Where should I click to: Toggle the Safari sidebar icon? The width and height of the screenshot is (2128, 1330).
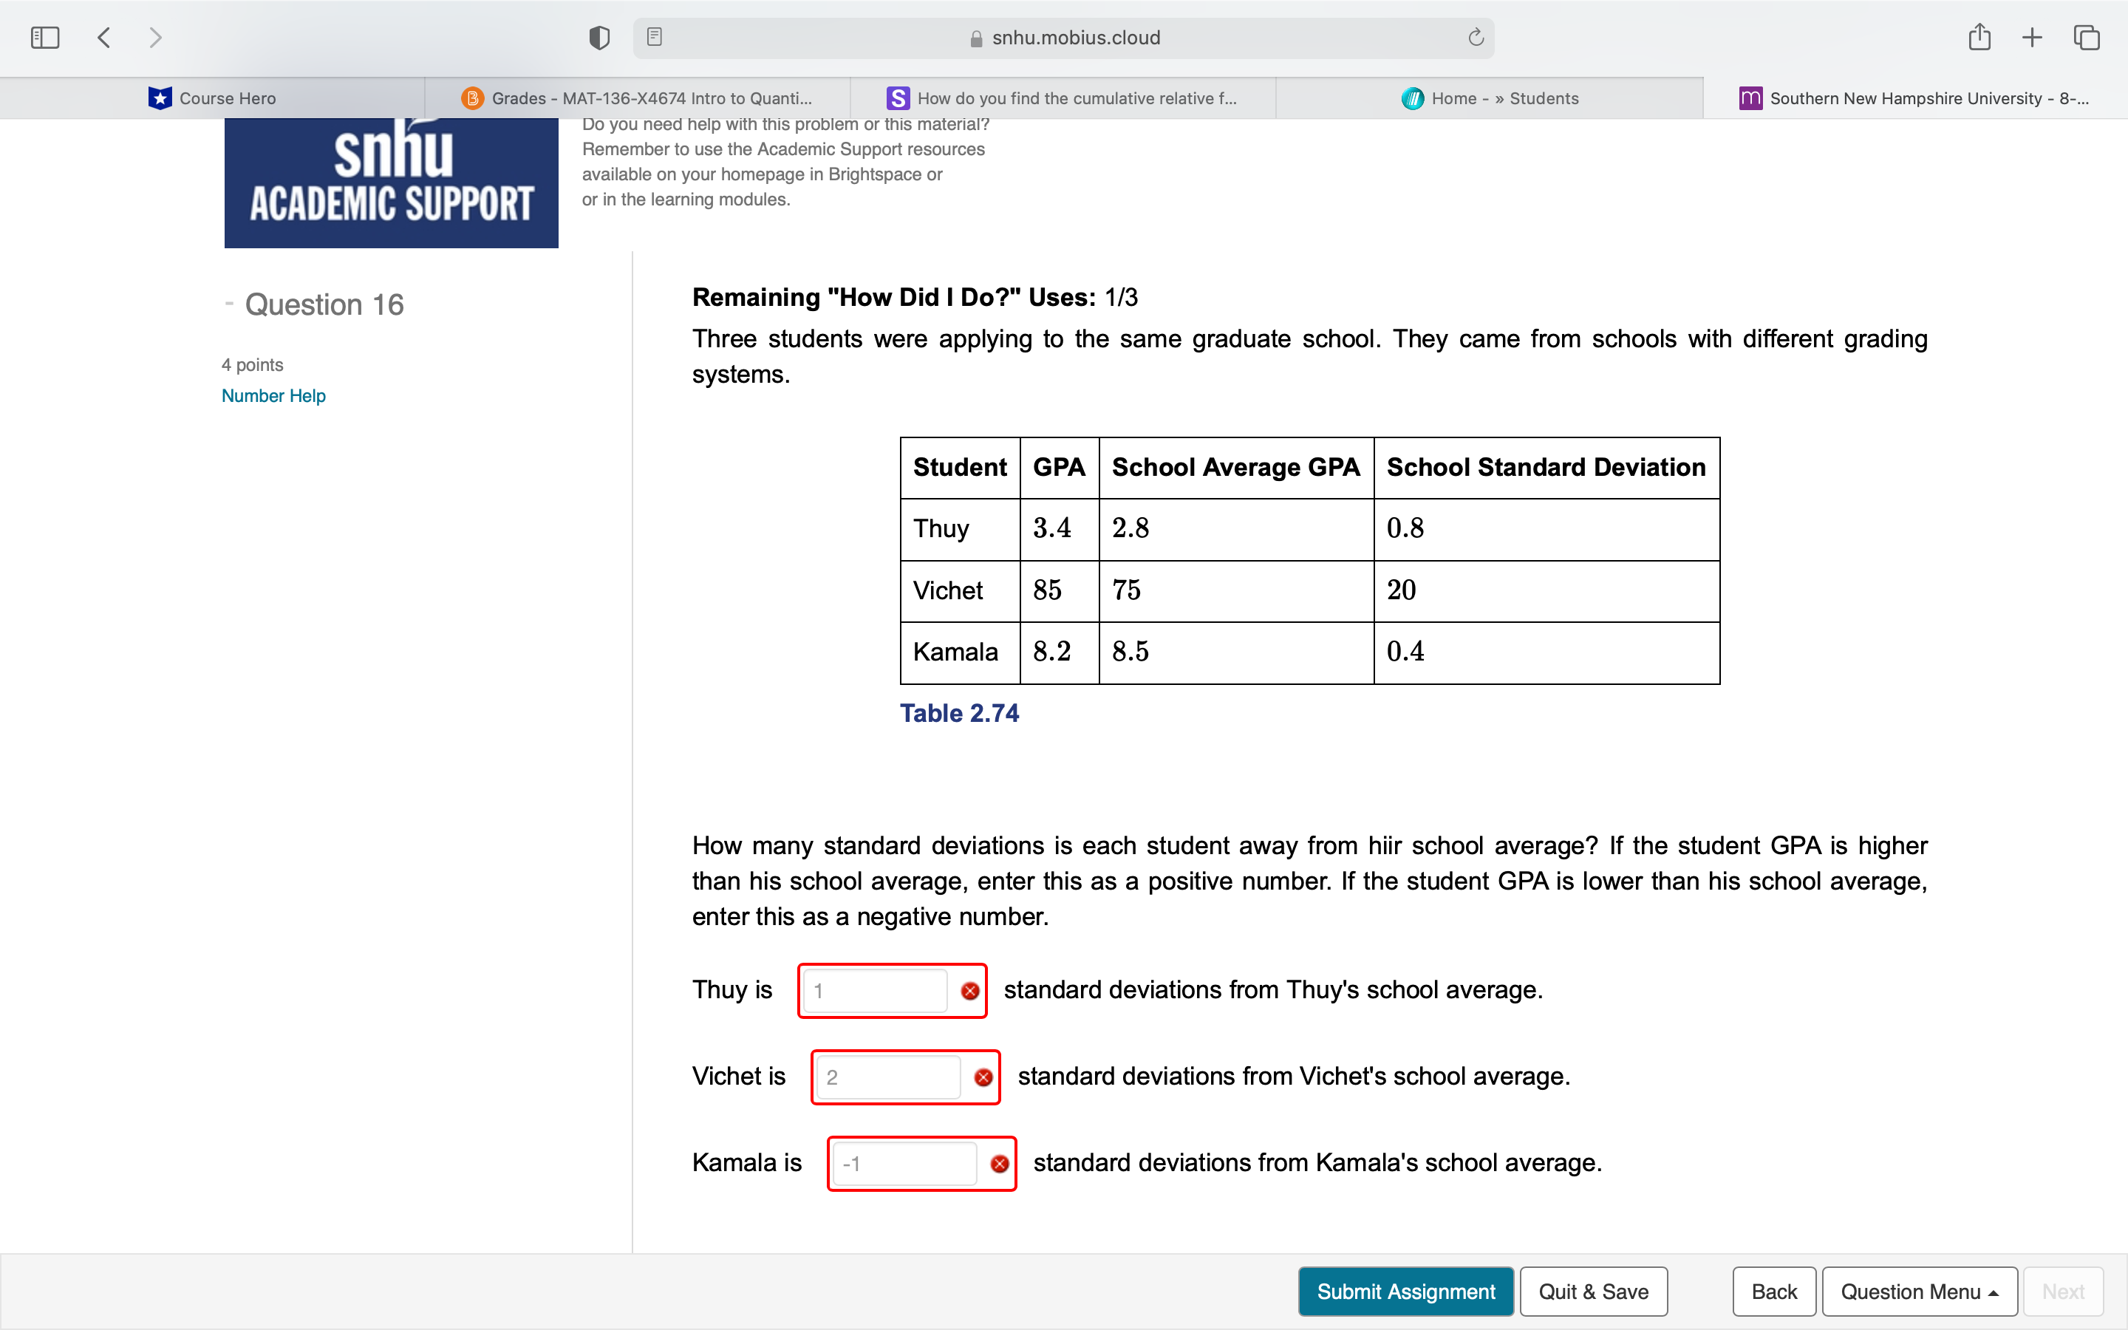pos(45,38)
